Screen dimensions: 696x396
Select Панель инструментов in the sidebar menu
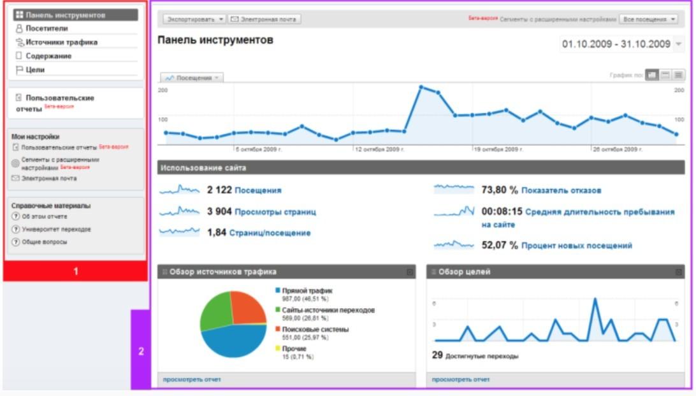click(x=75, y=15)
